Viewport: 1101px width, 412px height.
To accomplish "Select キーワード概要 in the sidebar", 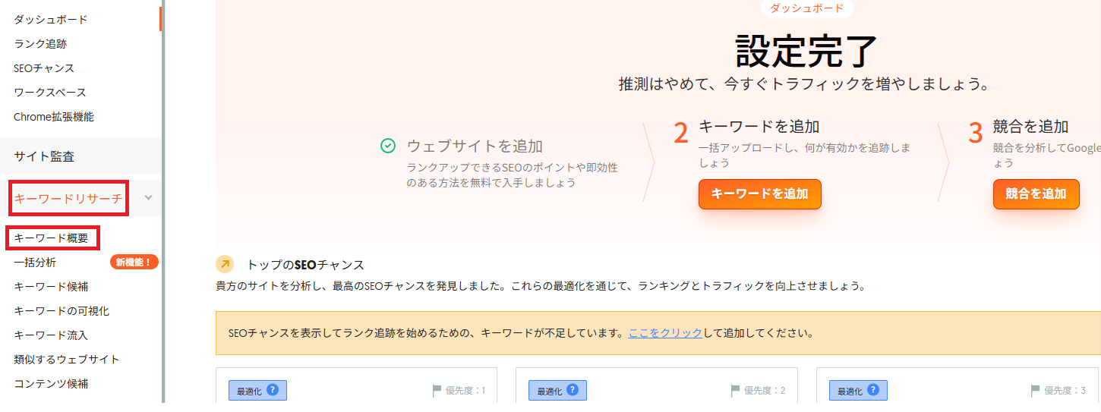I will (x=52, y=237).
